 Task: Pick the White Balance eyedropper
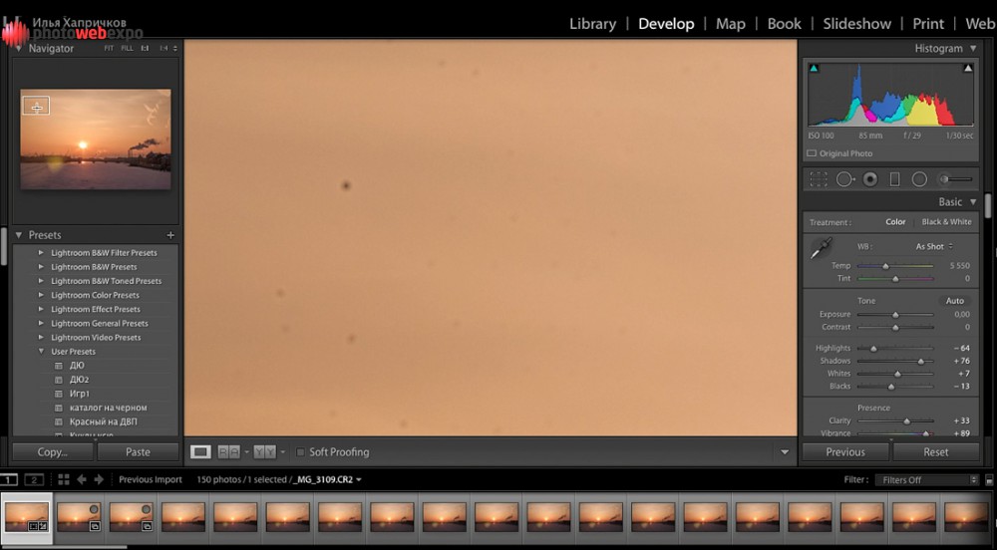click(x=821, y=248)
